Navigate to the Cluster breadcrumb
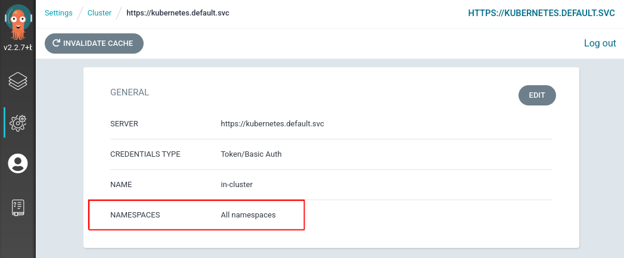624x258 pixels. (100, 13)
